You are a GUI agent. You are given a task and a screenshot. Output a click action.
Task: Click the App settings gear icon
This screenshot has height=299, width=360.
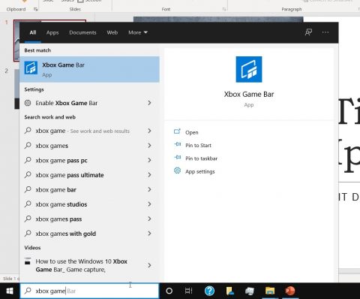177,171
